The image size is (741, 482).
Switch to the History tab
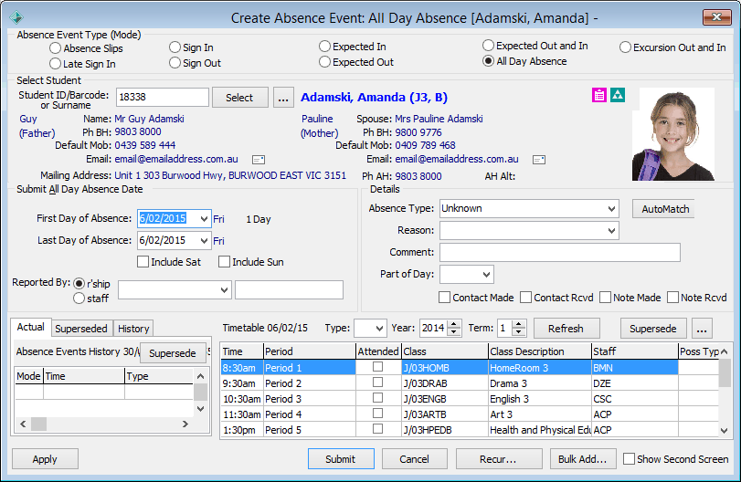coord(133,329)
